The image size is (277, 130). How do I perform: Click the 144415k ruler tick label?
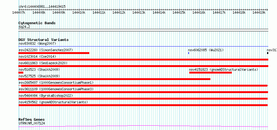[x=179, y=12]
